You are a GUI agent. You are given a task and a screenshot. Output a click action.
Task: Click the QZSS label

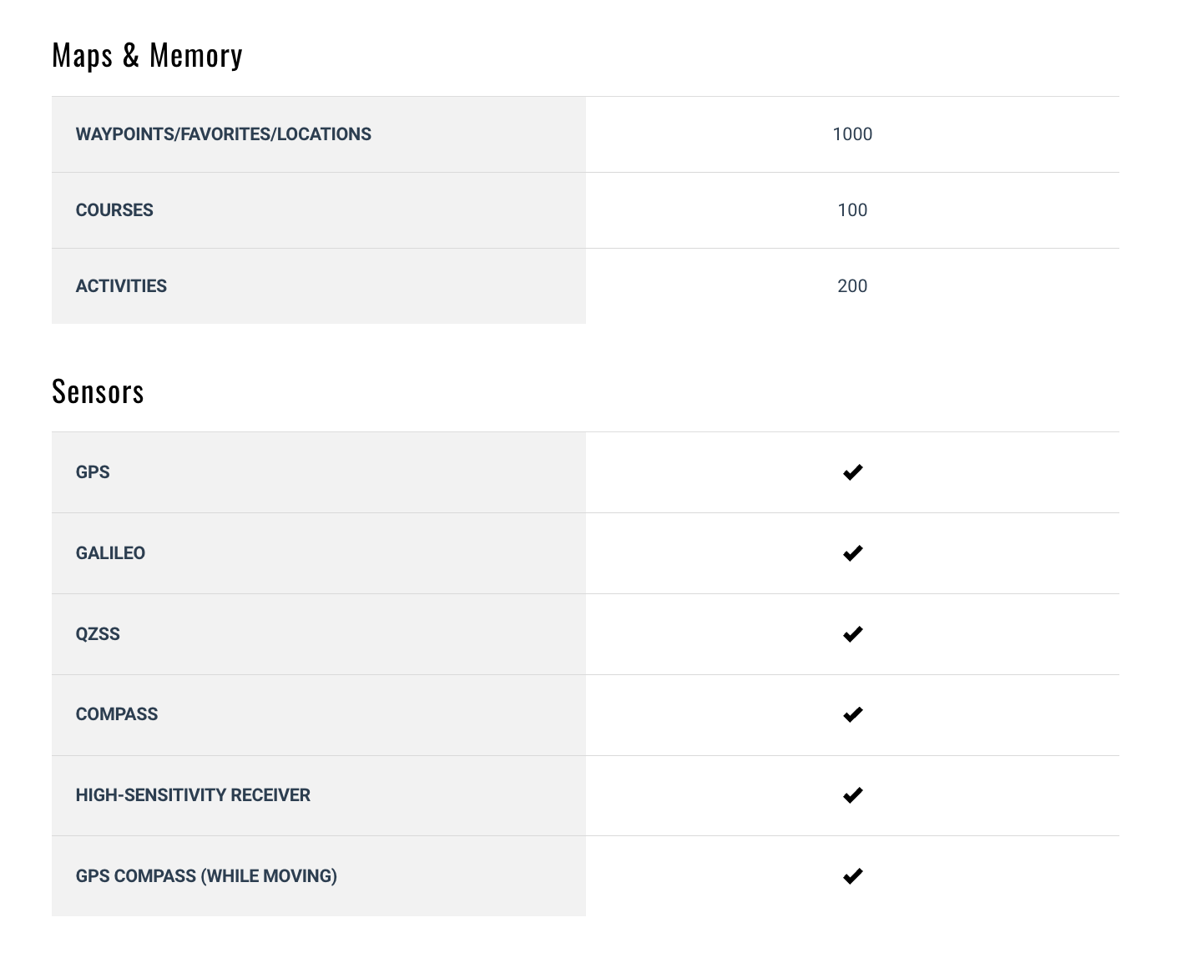(x=98, y=634)
